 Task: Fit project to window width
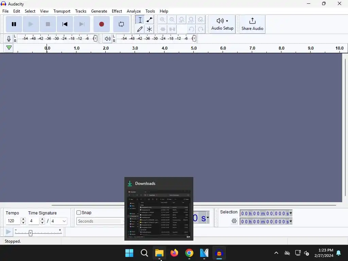pos(191,20)
